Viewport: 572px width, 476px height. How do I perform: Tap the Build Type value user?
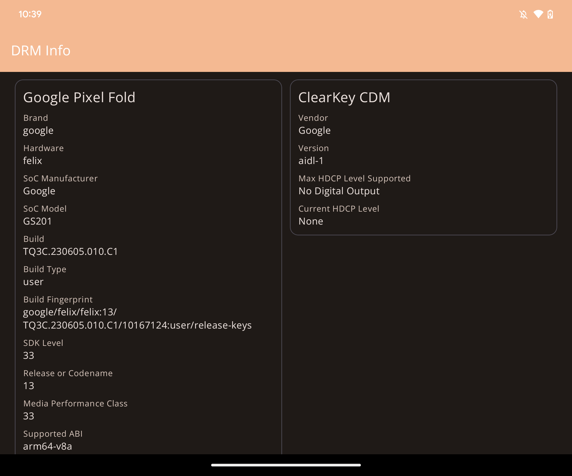coord(33,282)
